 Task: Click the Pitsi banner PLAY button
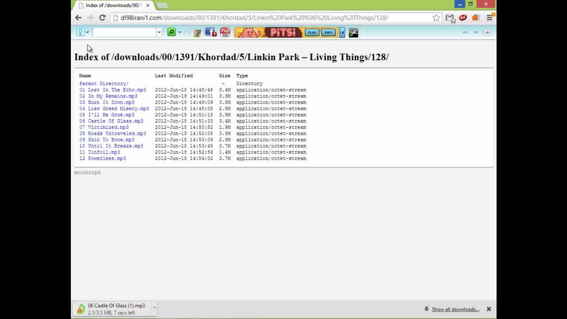click(312, 32)
